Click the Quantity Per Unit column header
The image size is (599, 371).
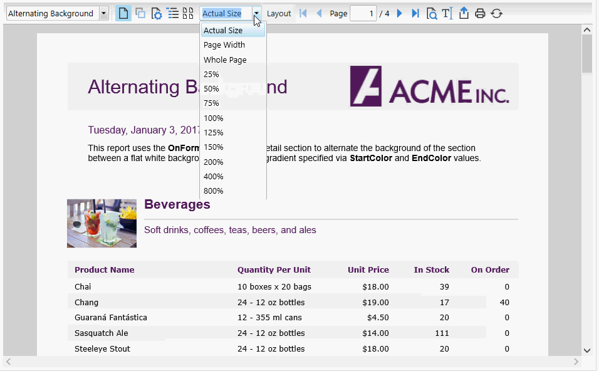point(274,269)
